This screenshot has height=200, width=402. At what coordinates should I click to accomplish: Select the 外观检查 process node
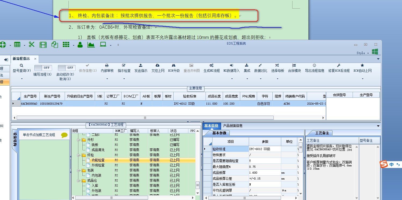(98, 165)
